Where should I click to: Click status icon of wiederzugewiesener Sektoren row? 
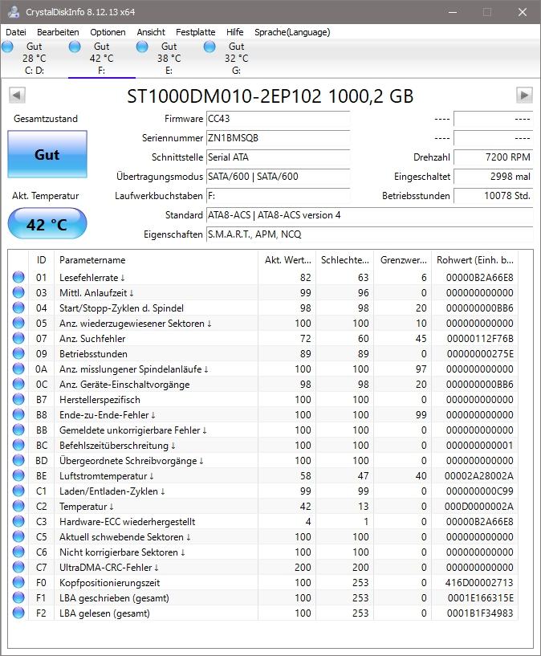[18, 323]
